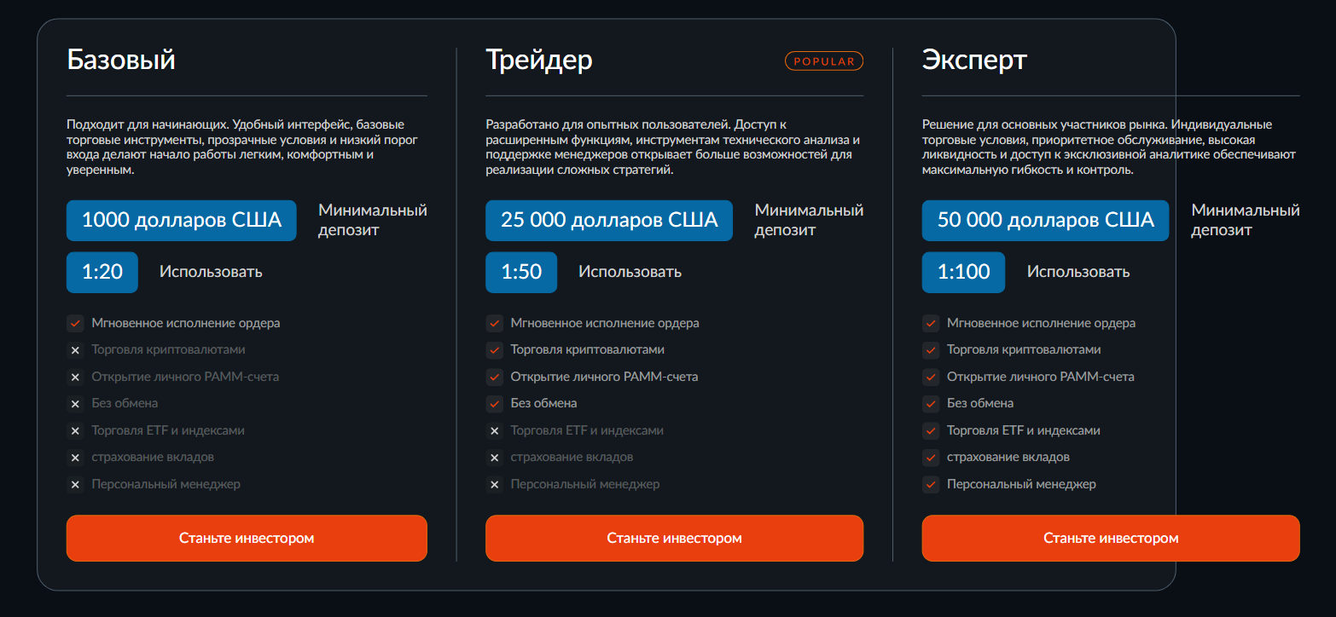Click Трейдер checkmark beside Открытие личного PAMM-счета

click(x=494, y=377)
